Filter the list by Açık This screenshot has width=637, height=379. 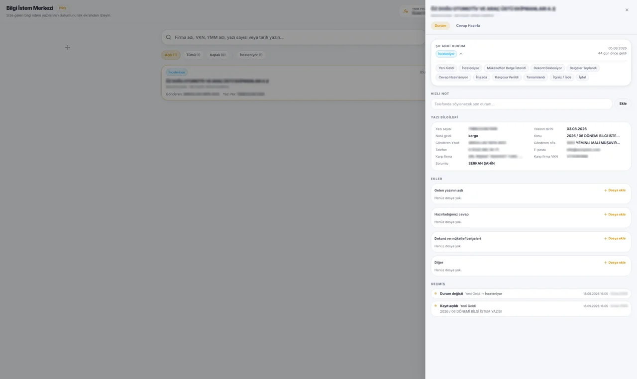pyautogui.click(x=171, y=55)
